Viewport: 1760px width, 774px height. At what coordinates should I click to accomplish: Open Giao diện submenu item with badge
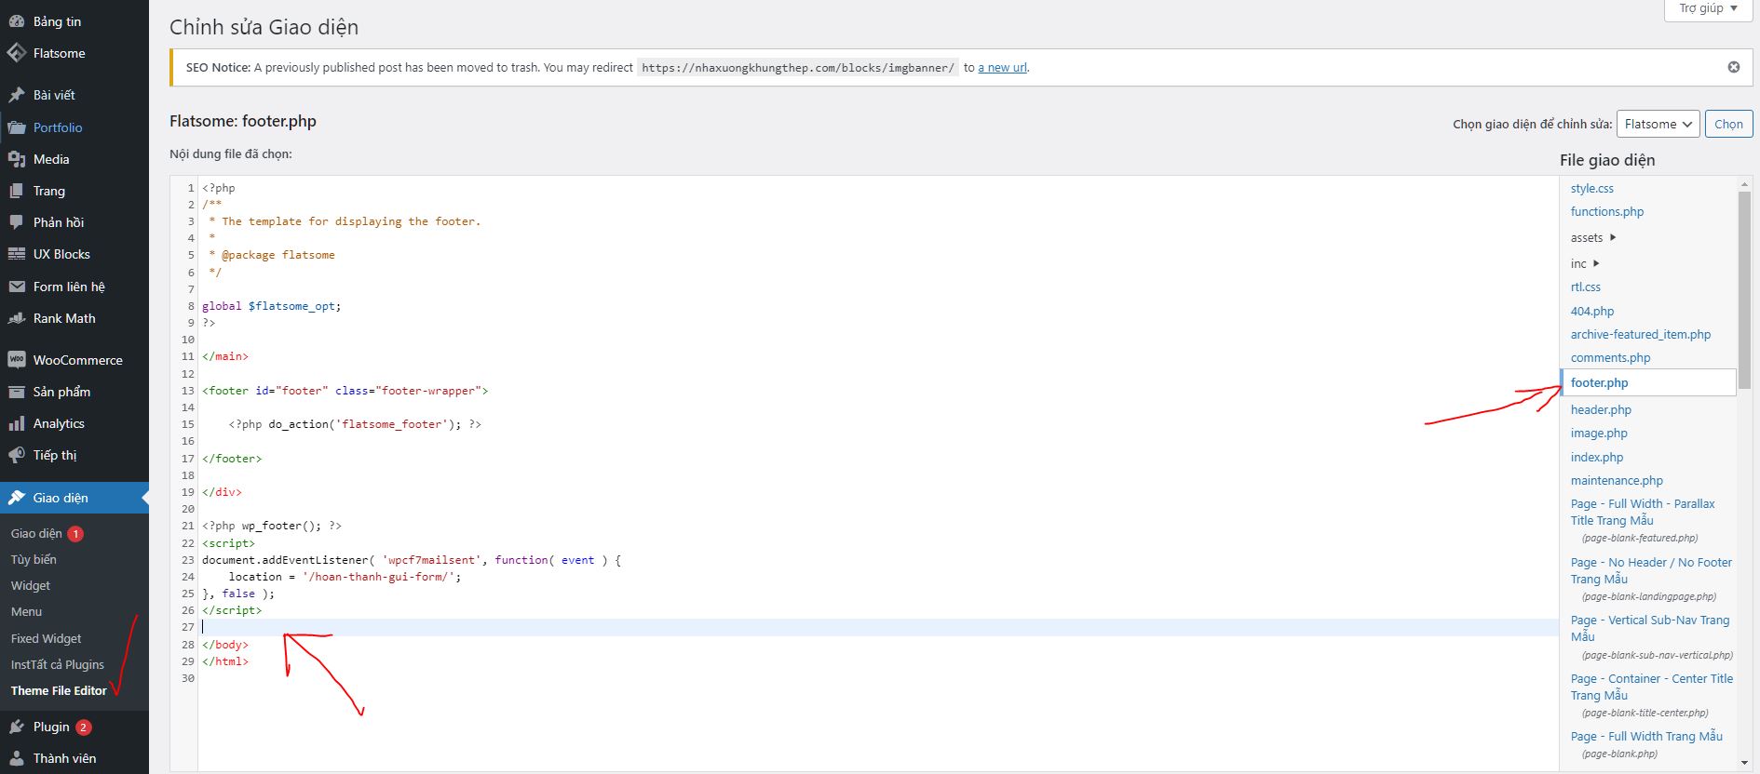47,533
